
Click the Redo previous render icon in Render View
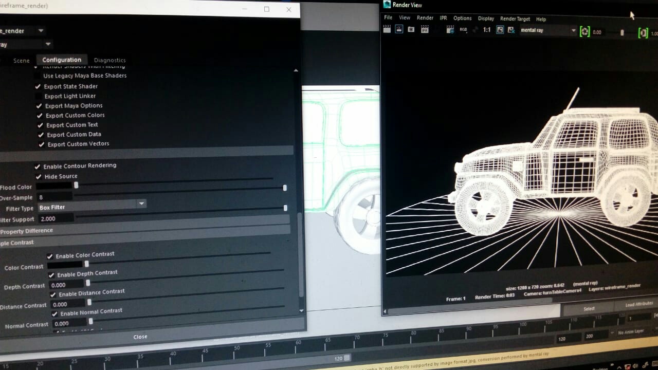click(x=387, y=30)
